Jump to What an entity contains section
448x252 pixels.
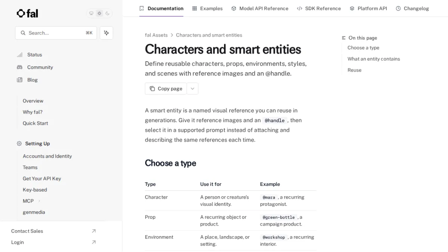coord(374,59)
